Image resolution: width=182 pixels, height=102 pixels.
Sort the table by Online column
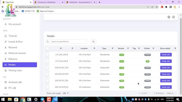coord(153,48)
